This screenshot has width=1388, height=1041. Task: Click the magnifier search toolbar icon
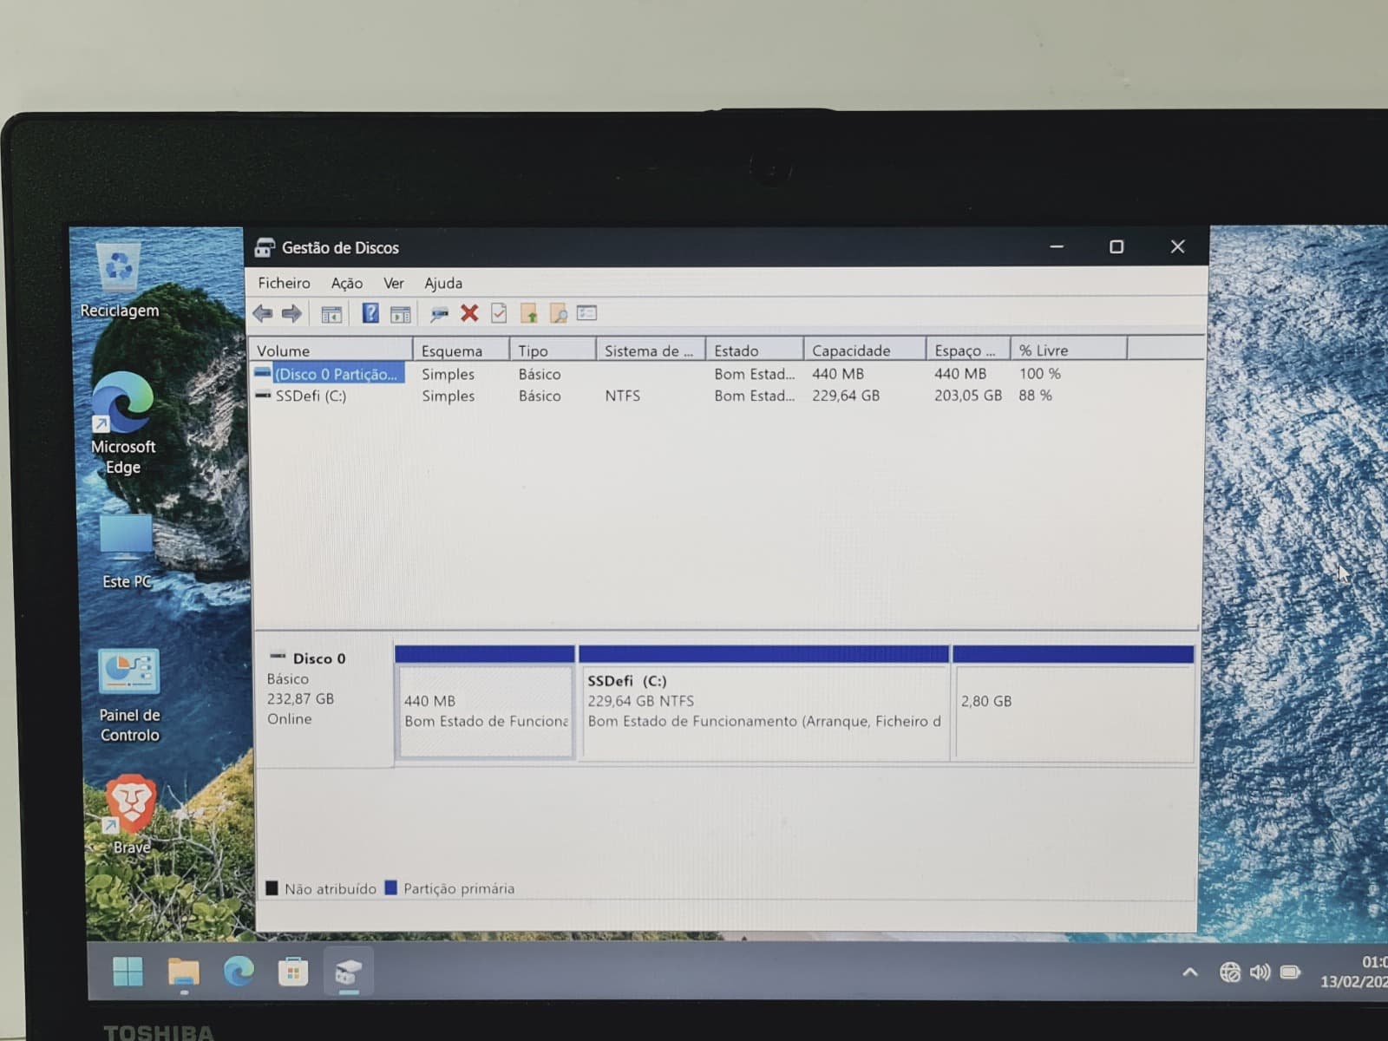[558, 313]
